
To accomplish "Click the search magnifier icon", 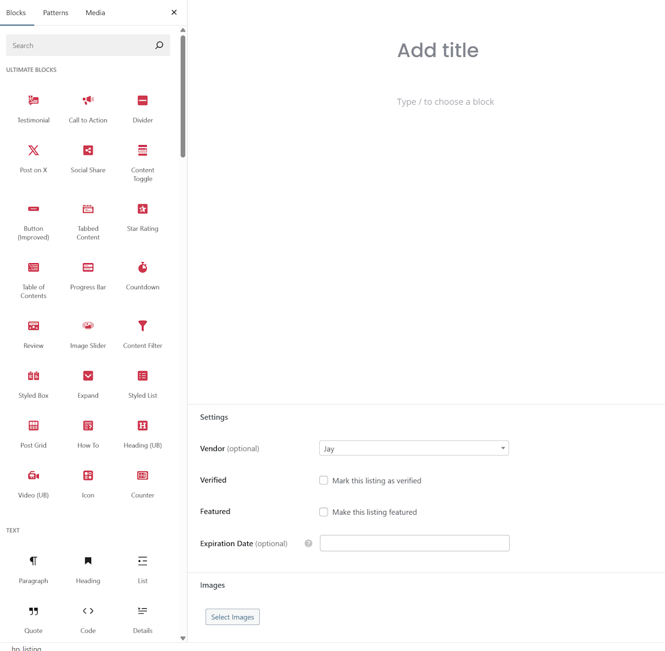I will click(x=159, y=45).
